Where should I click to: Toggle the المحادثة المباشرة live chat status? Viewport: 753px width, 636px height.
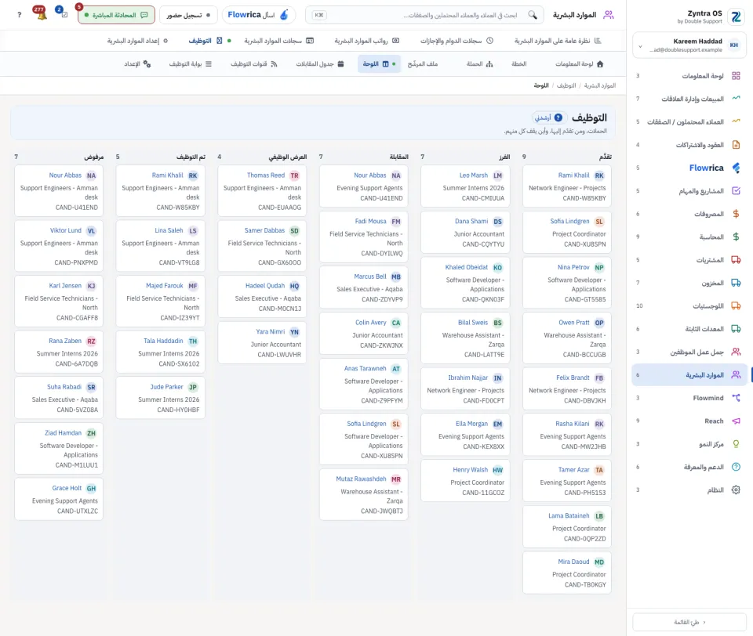[x=116, y=15]
